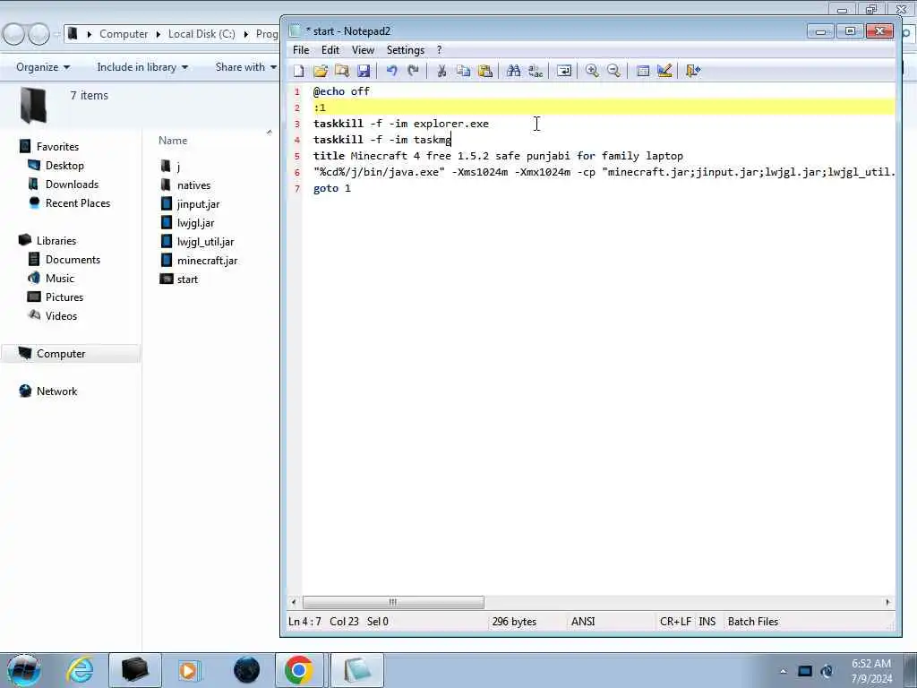917x688 pixels.
Task: Click the Browse files icon in the toolbar
Action: 342,71
